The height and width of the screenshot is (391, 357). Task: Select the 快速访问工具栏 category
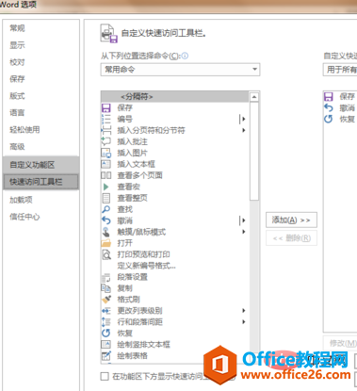coord(41,182)
